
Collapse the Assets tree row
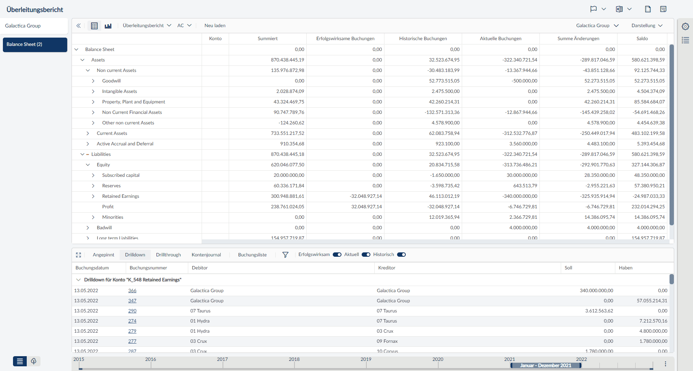tap(82, 60)
